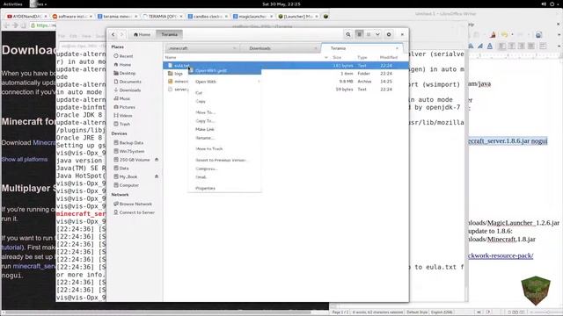The image size is (563, 316).
Task: Choose Move to Trash
Action: 225,148
